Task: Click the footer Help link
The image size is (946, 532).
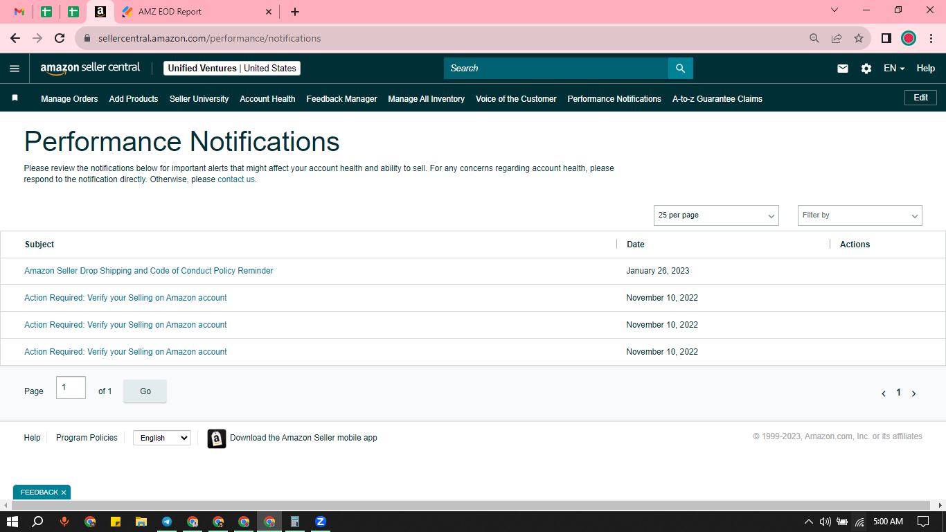Action: coord(32,438)
